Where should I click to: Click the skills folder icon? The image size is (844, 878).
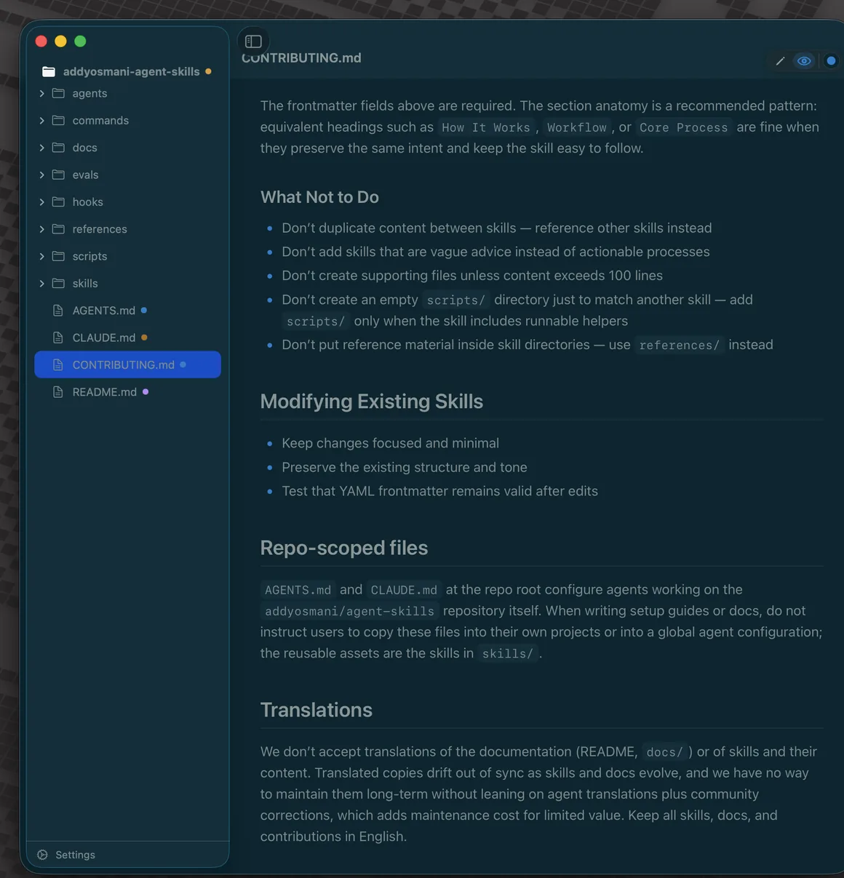click(58, 284)
